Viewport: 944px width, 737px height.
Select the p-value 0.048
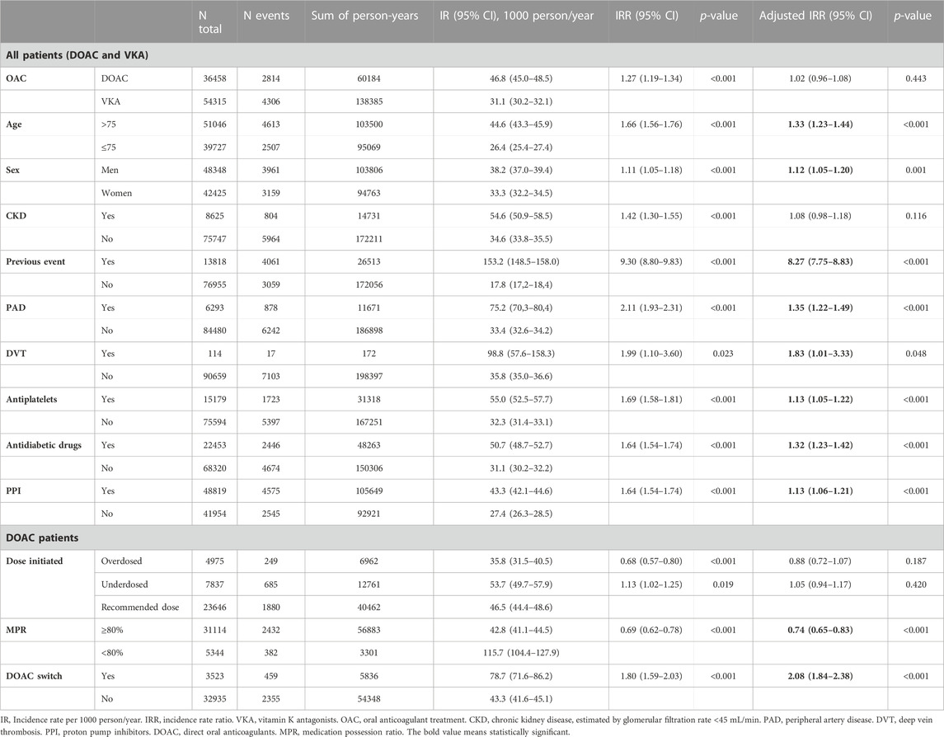tap(916, 354)
